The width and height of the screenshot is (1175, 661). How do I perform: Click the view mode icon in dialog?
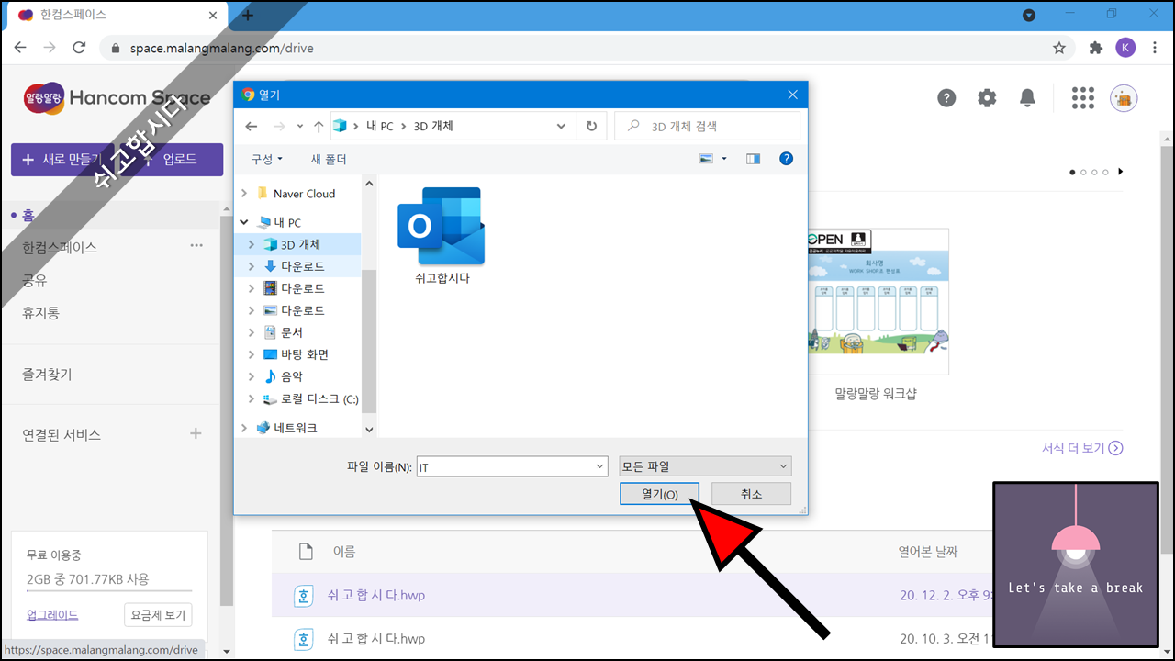click(x=706, y=159)
